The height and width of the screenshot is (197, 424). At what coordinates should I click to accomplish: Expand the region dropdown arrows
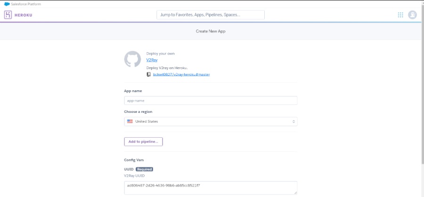[294, 121]
